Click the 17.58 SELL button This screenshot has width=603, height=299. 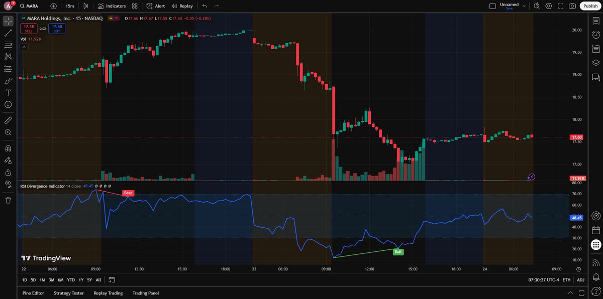[29, 29]
